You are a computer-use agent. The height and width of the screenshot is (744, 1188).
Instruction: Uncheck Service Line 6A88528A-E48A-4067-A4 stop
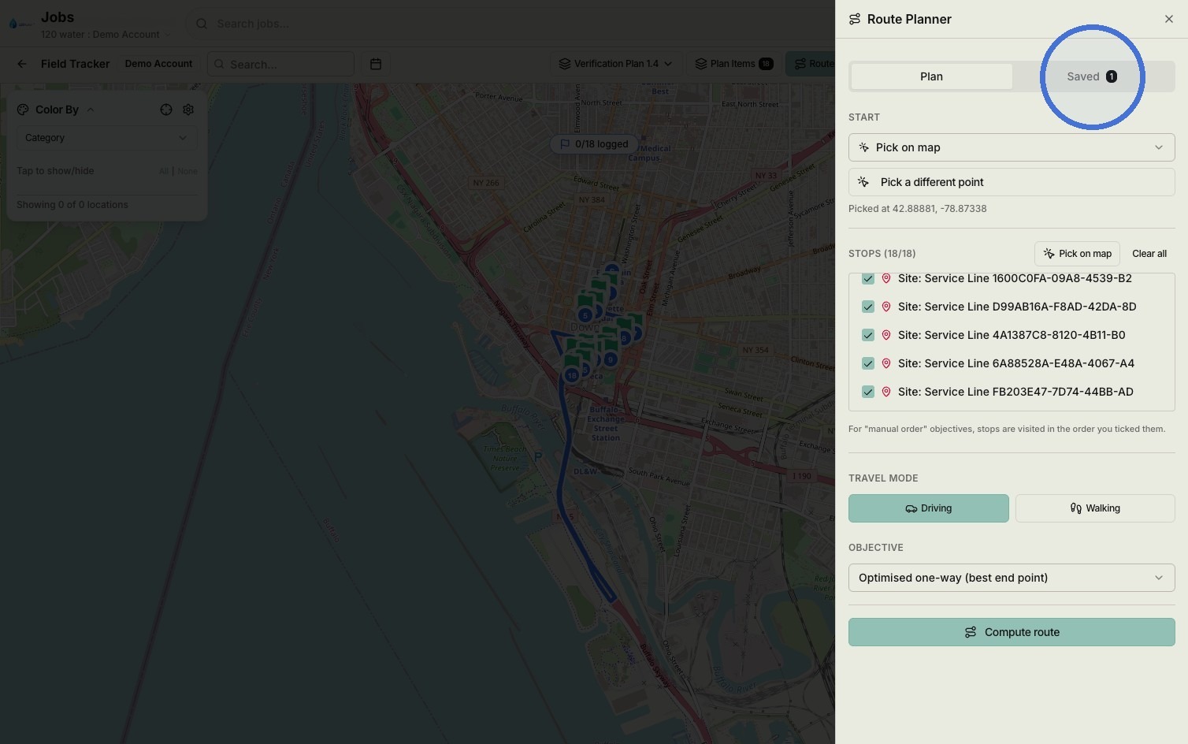(868, 363)
